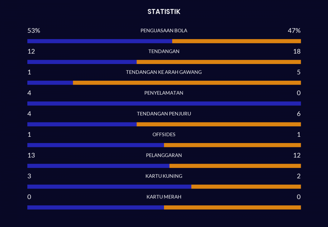Select the value 13 for Pelanggaran
Image resolution: width=328 pixels, height=227 pixels.
pos(31,155)
